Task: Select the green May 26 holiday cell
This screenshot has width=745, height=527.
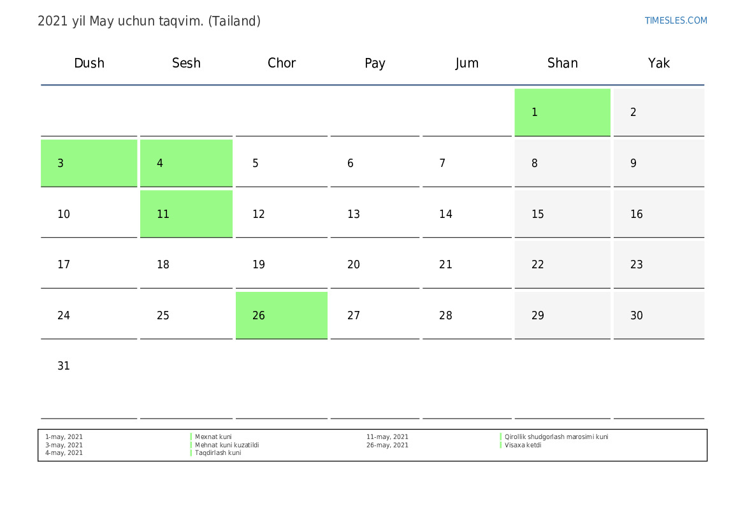Action: coord(281,315)
